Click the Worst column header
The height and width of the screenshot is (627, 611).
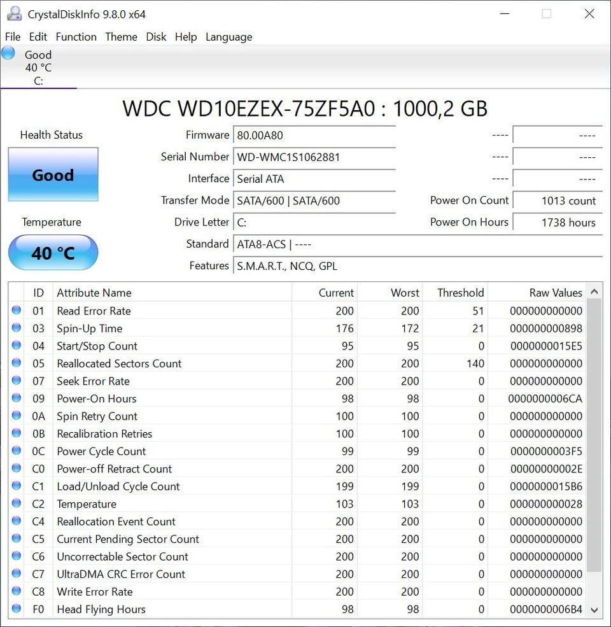(x=390, y=292)
